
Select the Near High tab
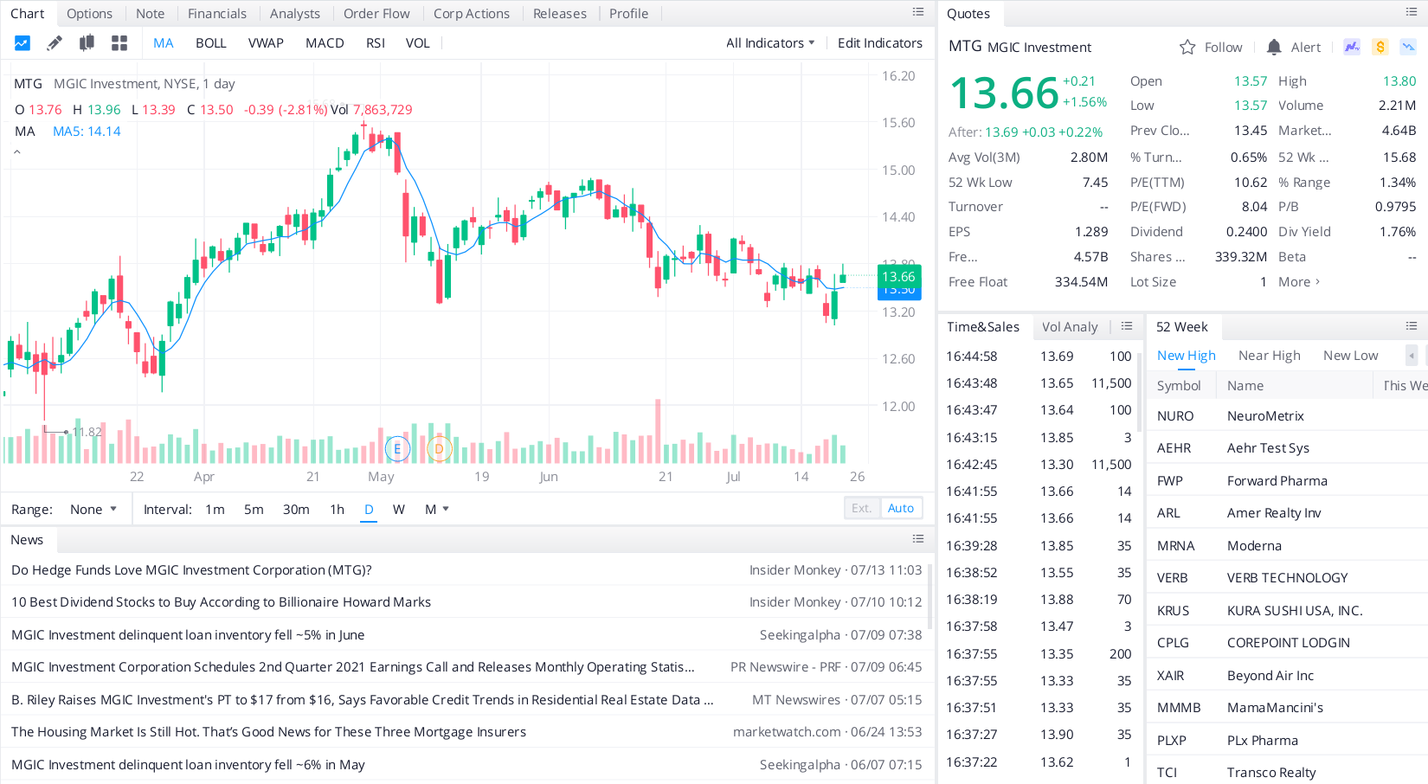[1270, 356]
